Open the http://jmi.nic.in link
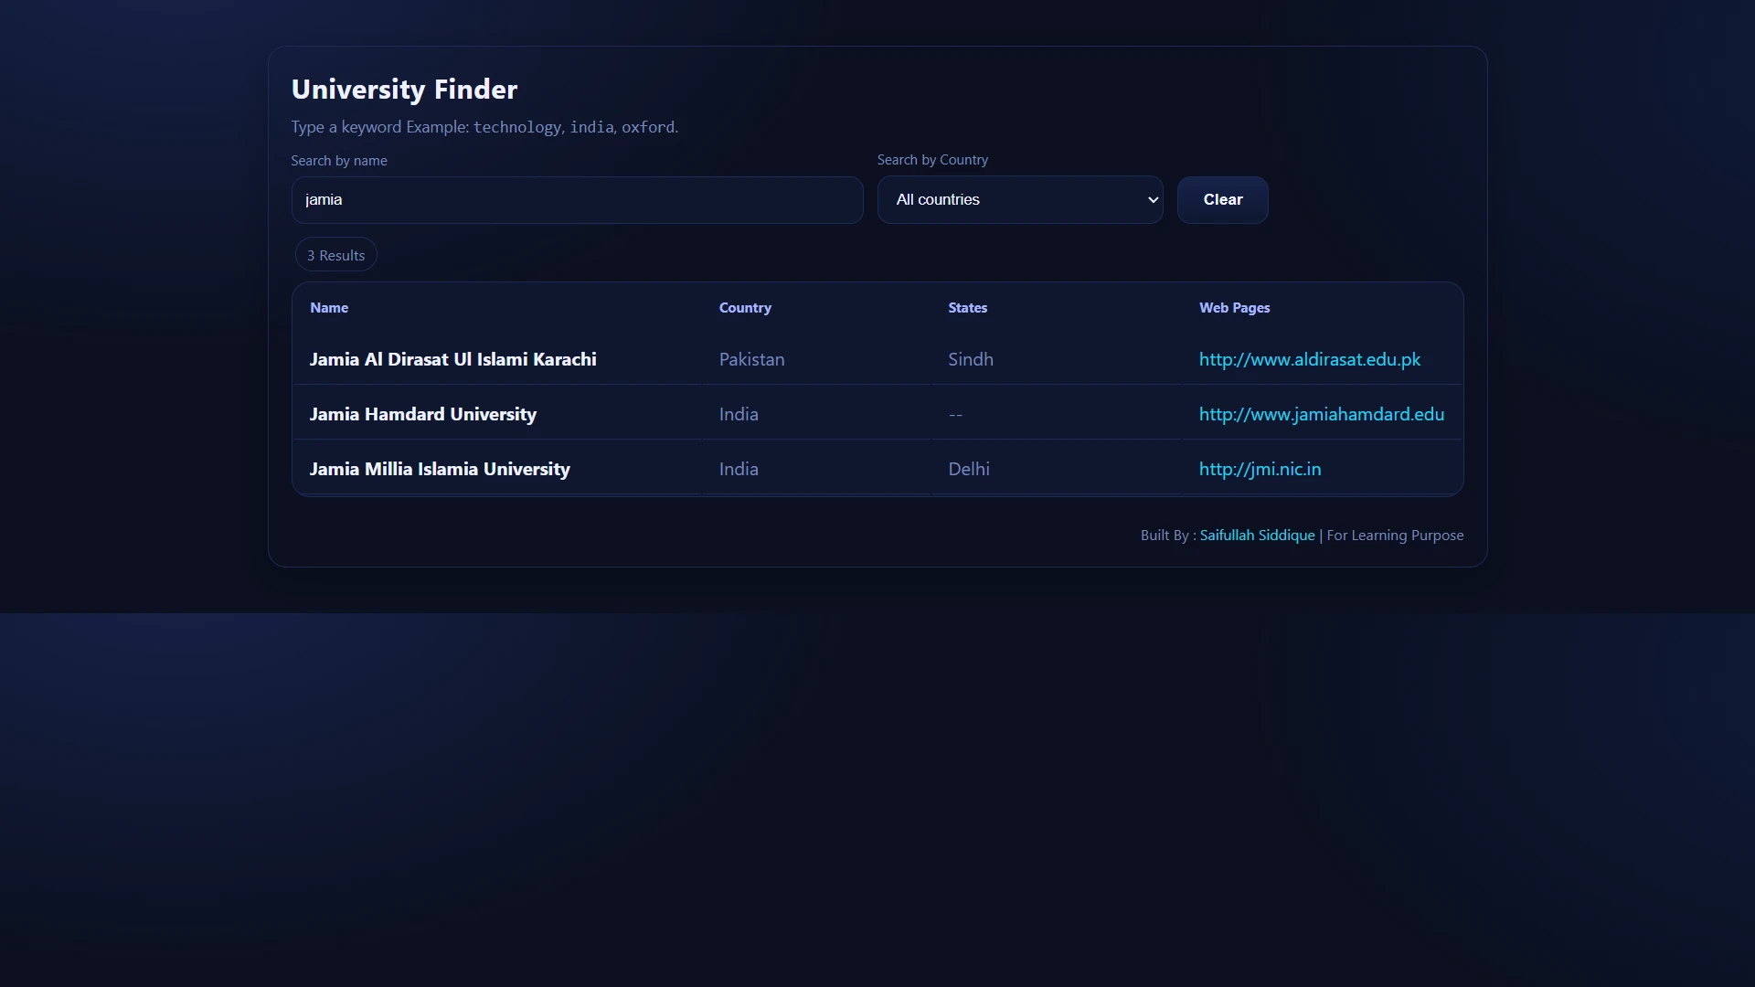Image resolution: width=1755 pixels, height=987 pixels. [x=1260, y=469]
